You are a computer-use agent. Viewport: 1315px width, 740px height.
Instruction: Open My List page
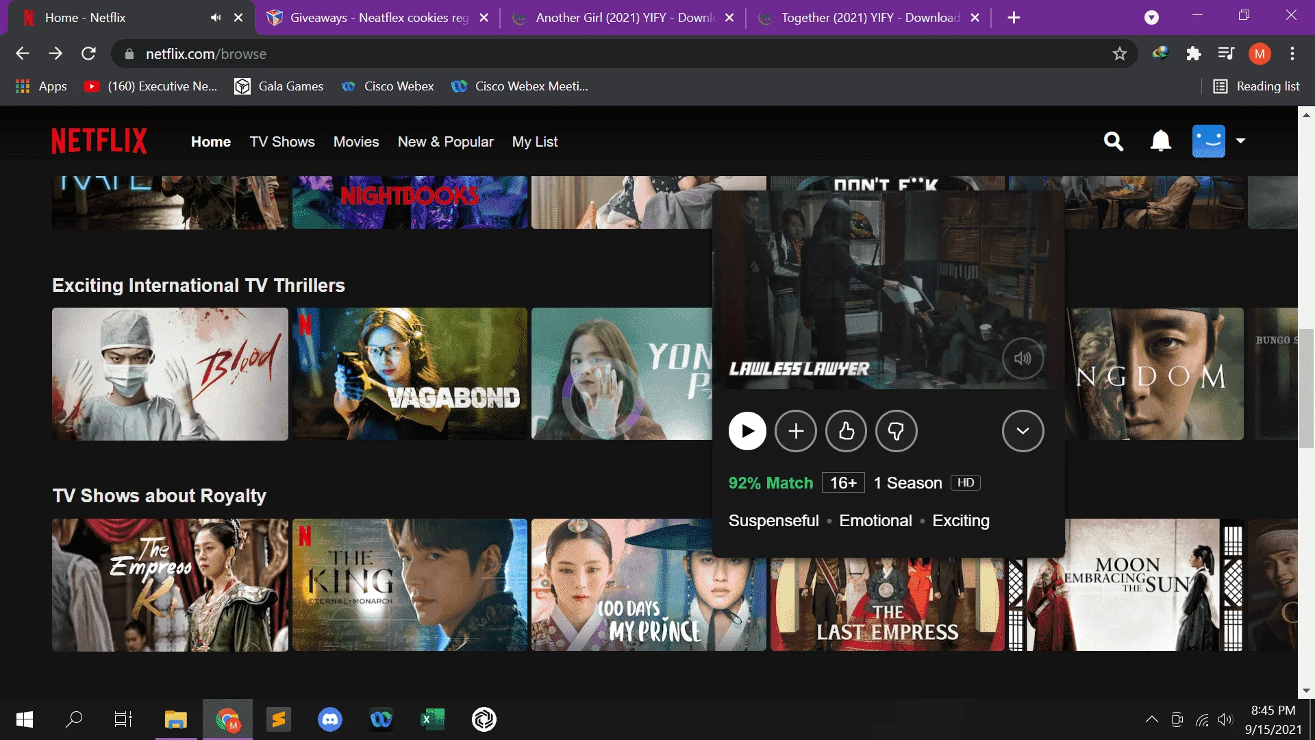(535, 142)
